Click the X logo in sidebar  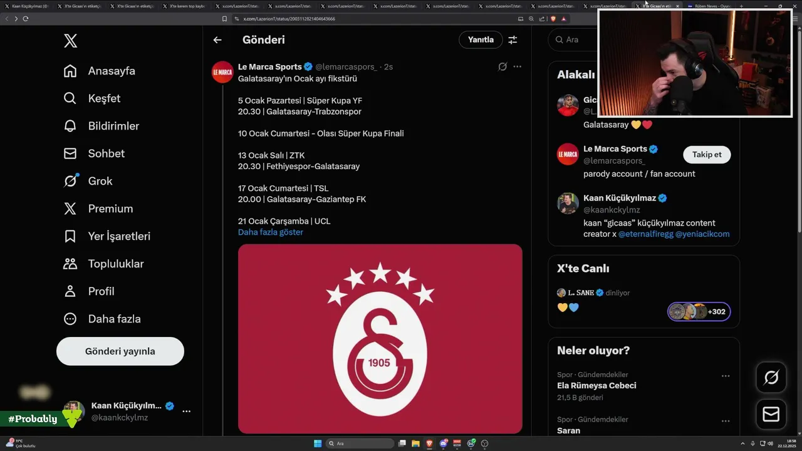click(70, 41)
